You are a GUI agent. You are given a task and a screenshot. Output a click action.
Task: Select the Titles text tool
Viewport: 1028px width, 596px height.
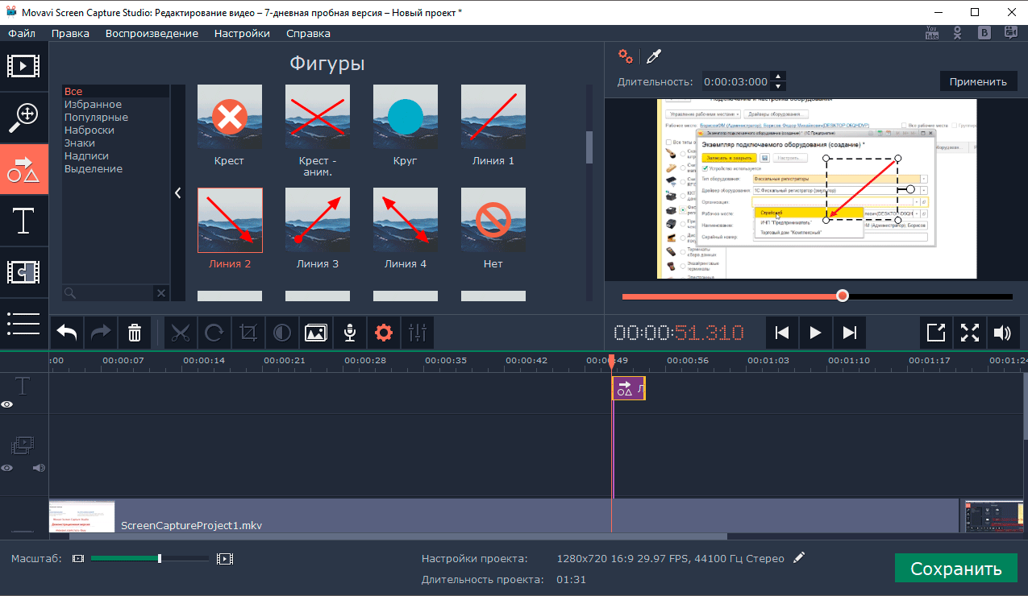(23, 221)
